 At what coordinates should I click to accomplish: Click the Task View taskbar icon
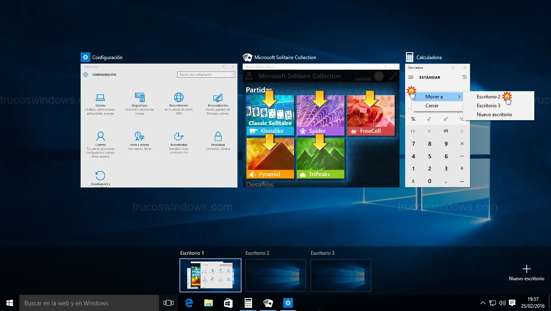[169, 303]
